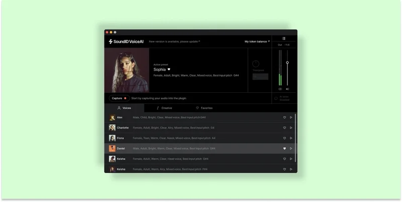
Task: Favorite the Fiona voice heart
Action: 284,138
